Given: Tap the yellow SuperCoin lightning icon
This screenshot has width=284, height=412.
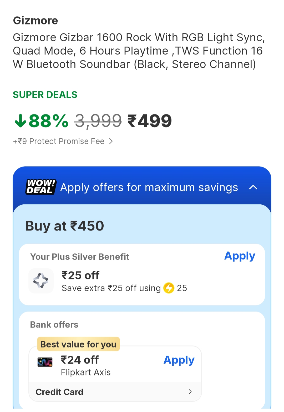Looking at the screenshot, I should click(x=169, y=288).
